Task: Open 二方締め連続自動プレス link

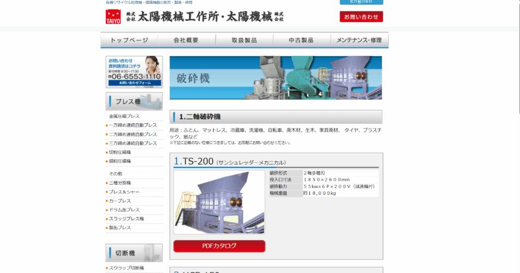Action: (133, 134)
